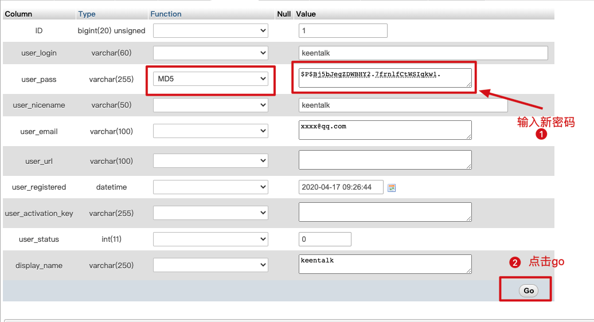Focus the user_nicename value field
This screenshot has height=322, width=594.
(x=403, y=105)
